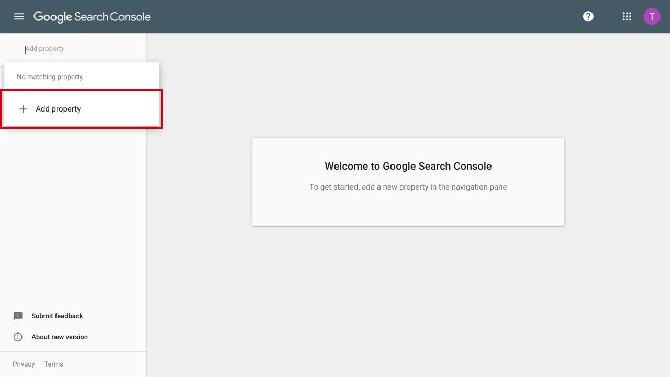Select the Google Search Console logo
The image size is (670, 377).
[92, 16]
